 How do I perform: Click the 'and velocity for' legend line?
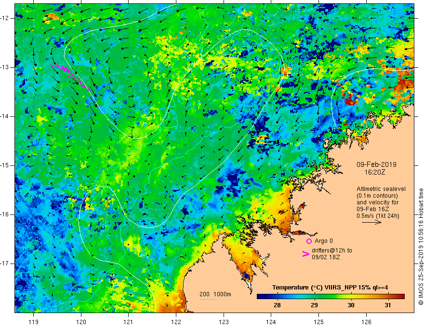[377, 202]
